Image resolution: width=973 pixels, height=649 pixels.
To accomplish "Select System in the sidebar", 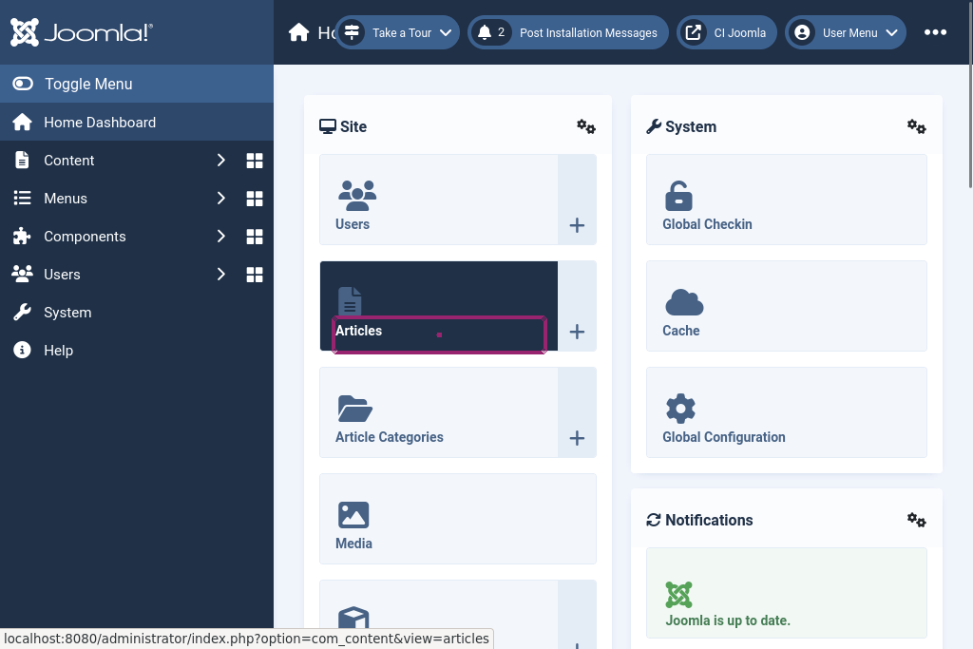I will pos(67,313).
